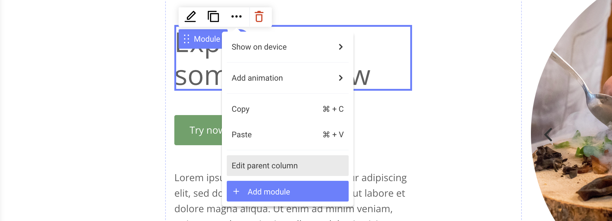This screenshot has width=612, height=221.
Task: Click the pencil edit icon
Action: (x=190, y=16)
